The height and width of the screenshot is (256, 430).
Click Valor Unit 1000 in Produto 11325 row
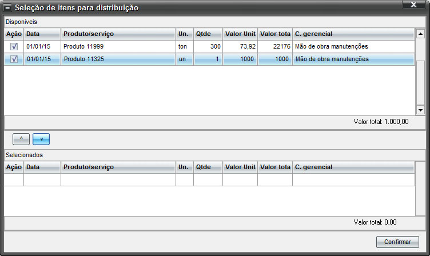tap(240, 59)
